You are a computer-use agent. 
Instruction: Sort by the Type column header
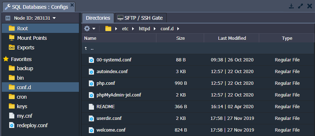pyautogui.click(x=287, y=38)
